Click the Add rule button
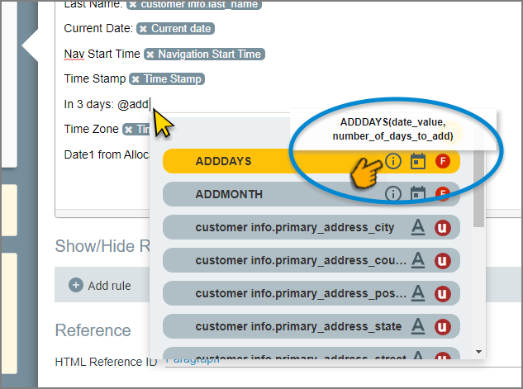Viewport: 523px width, 389px height. pos(100,286)
